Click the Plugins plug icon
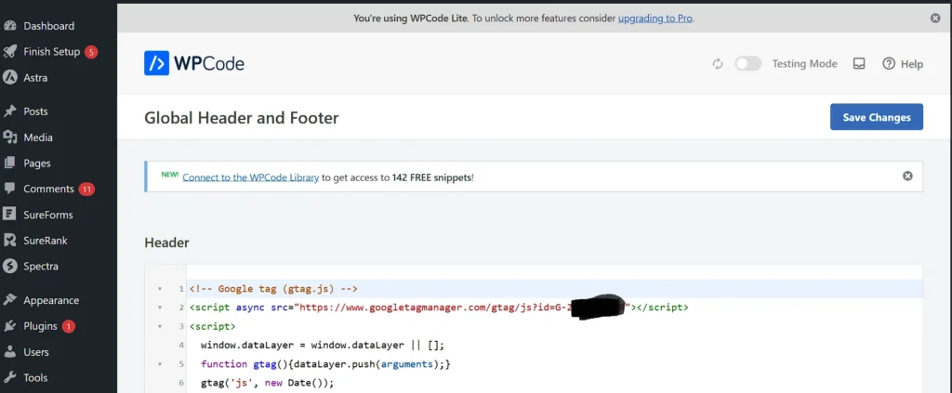The width and height of the screenshot is (952, 393). (x=9, y=326)
